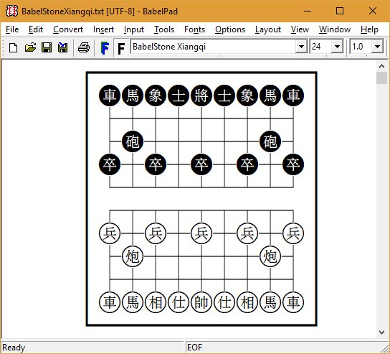Image resolution: width=390 pixels, height=354 pixels.
Task: Click the font name input field
Action: pyautogui.click(x=213, y=47)
